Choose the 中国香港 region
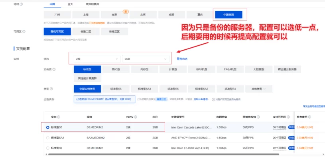325x158 pixels. pyautogui.click(x=228, y=15)
